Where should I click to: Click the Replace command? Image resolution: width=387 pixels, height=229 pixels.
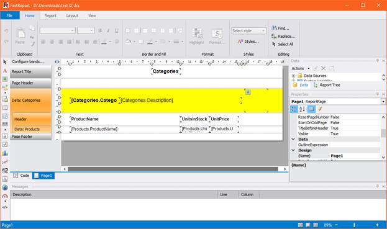pos(283,36)
